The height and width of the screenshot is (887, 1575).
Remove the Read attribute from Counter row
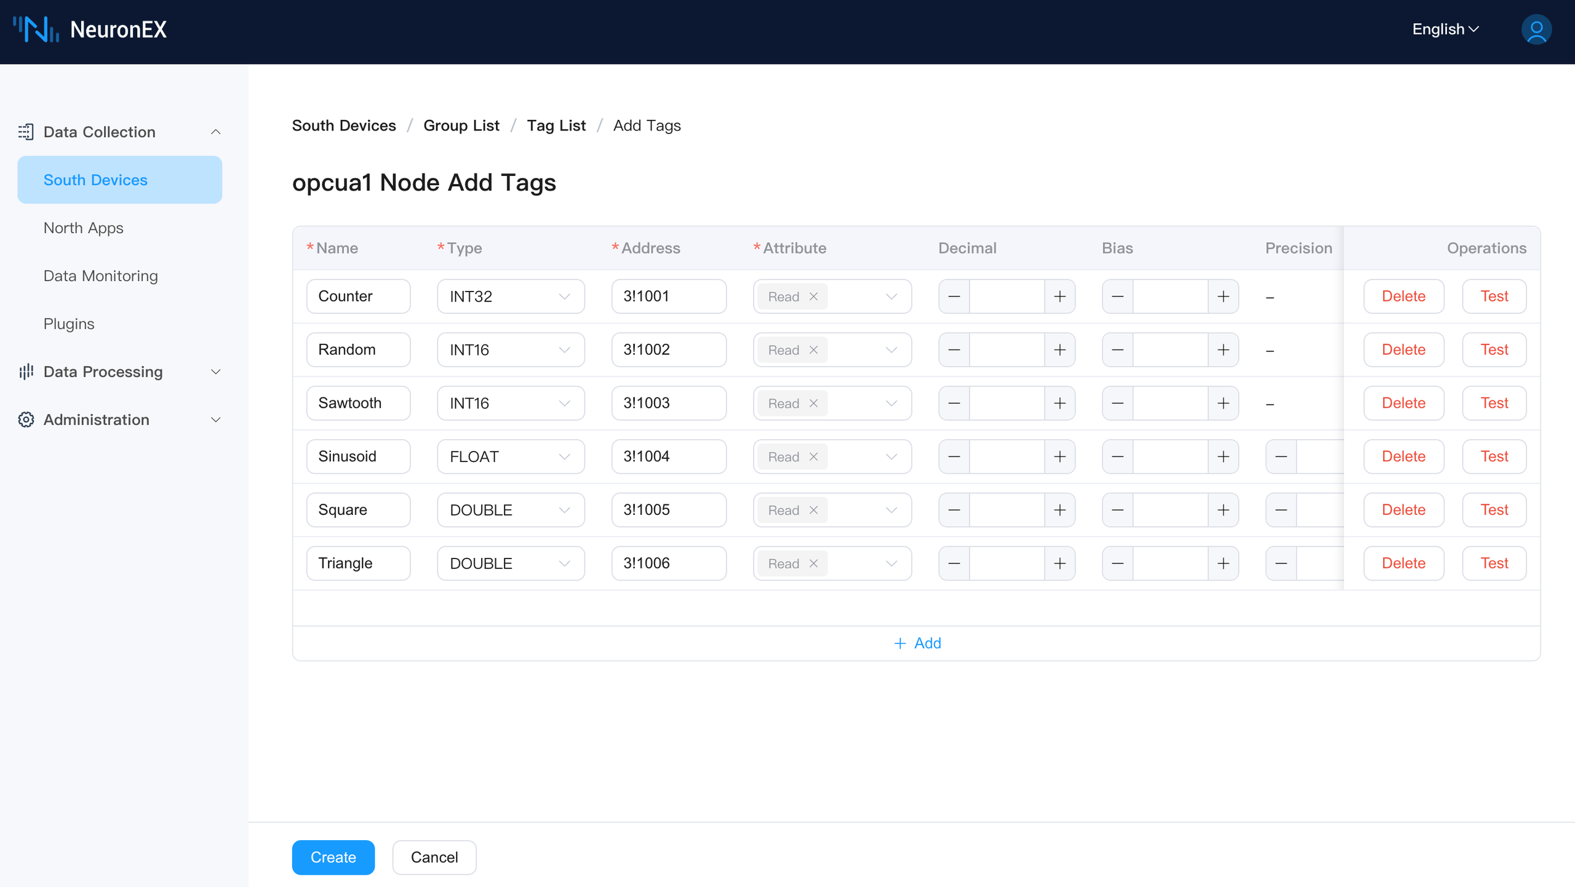click(x=813, y=296)
